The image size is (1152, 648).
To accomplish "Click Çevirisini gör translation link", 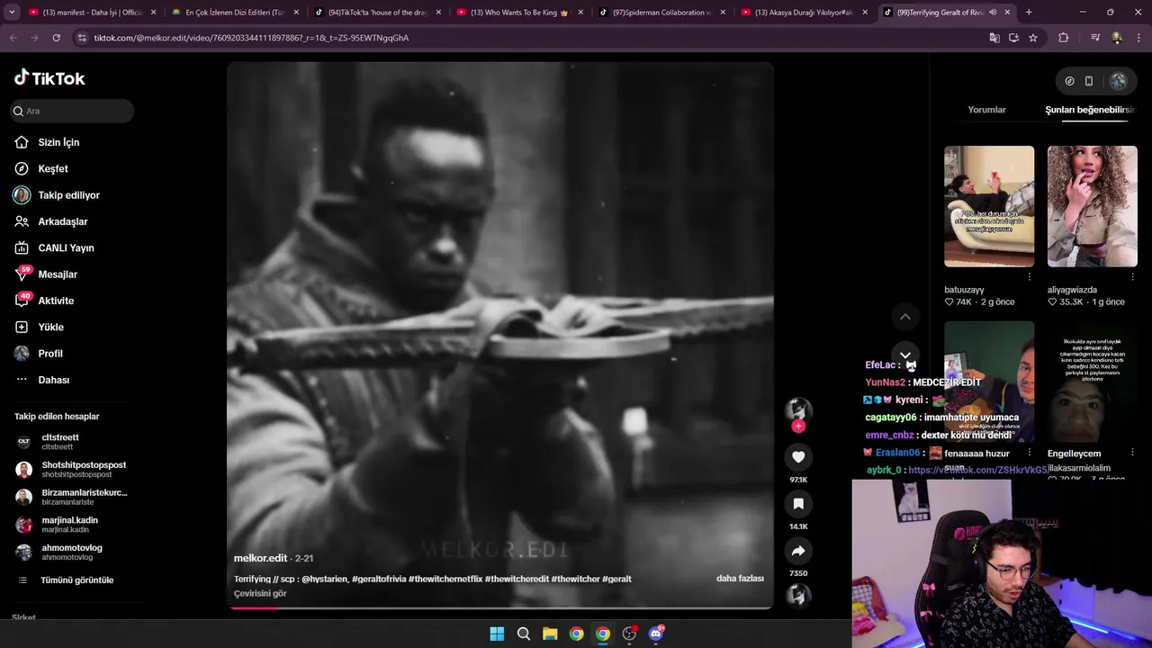I will point(260,593).
